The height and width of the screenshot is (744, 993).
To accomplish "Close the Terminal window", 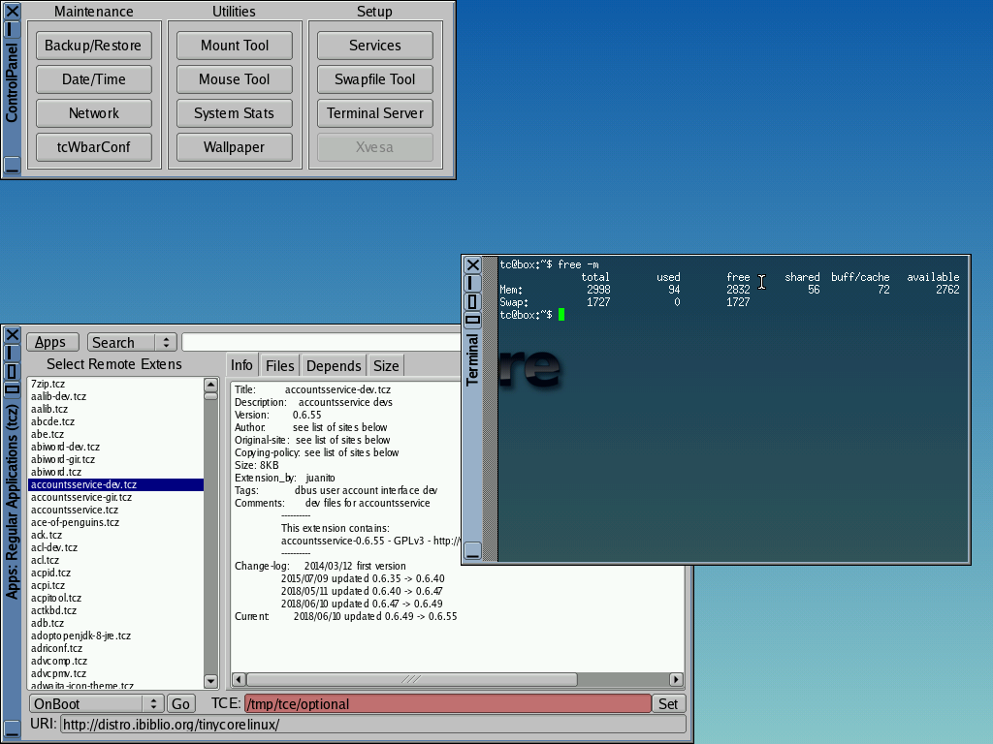I will pyautogui.click(x=472, y=264).
